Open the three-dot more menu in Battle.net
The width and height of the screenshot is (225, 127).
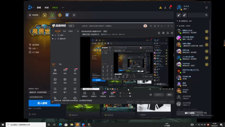pyautogui.click(x=63, y=8)
